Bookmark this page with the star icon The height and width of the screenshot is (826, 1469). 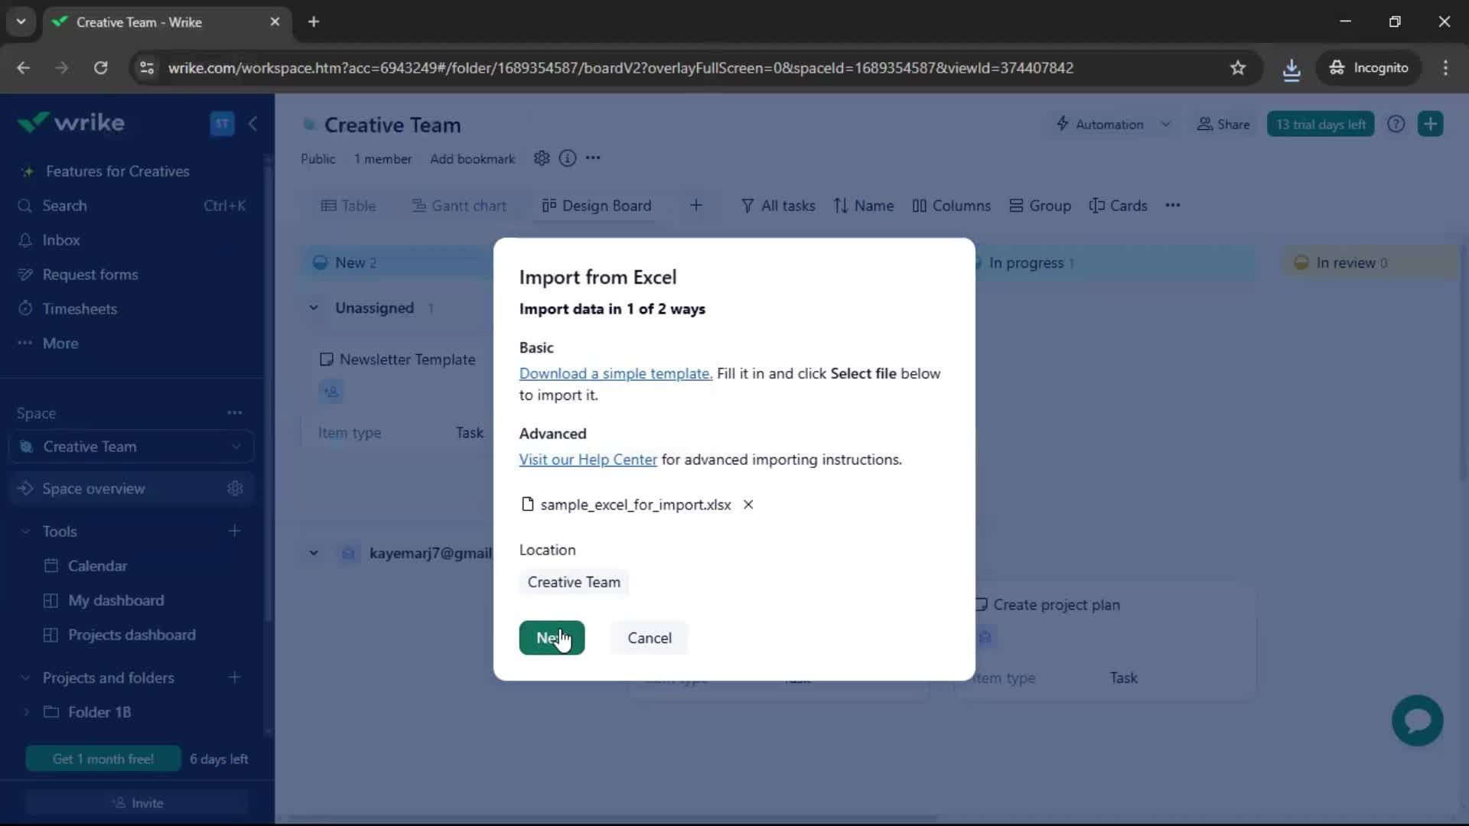coord(1238,68)
